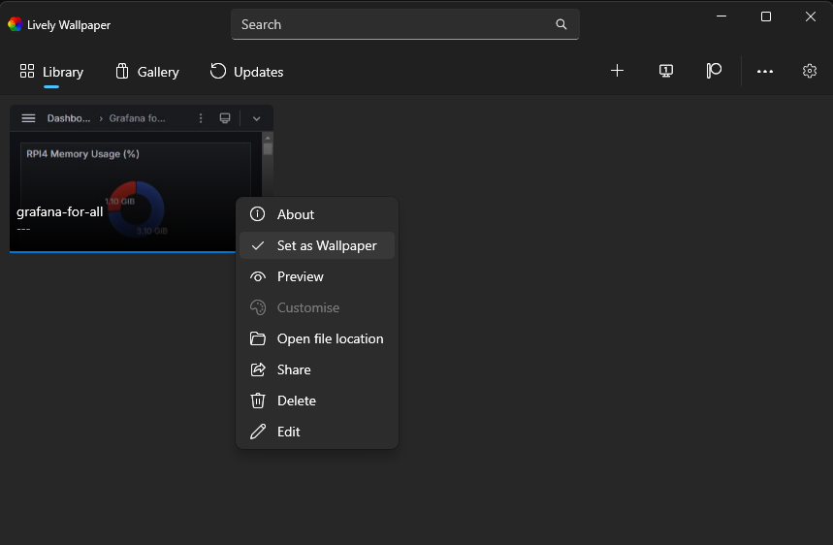This screenshot has width=833, height=545.
Task: Choose About from the context menu
Action: (x=317, y=214)
